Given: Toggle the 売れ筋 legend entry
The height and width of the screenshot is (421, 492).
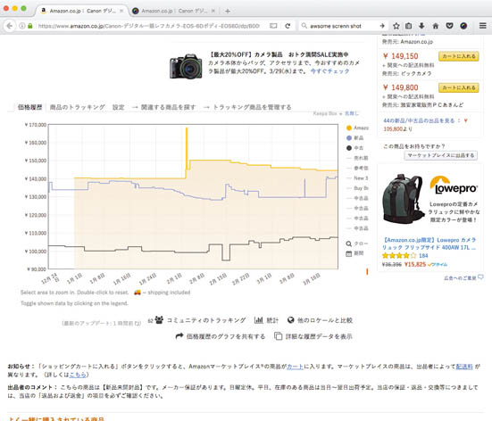Looking at the screenshot, I should click(x=357, y=158).
